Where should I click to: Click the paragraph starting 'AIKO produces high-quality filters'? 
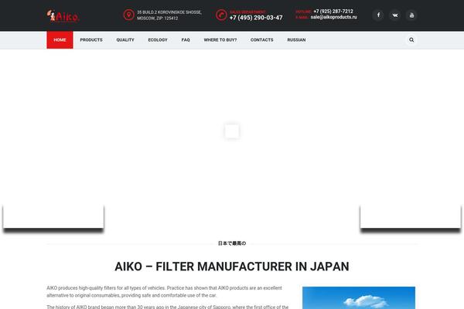pos(164,291)
